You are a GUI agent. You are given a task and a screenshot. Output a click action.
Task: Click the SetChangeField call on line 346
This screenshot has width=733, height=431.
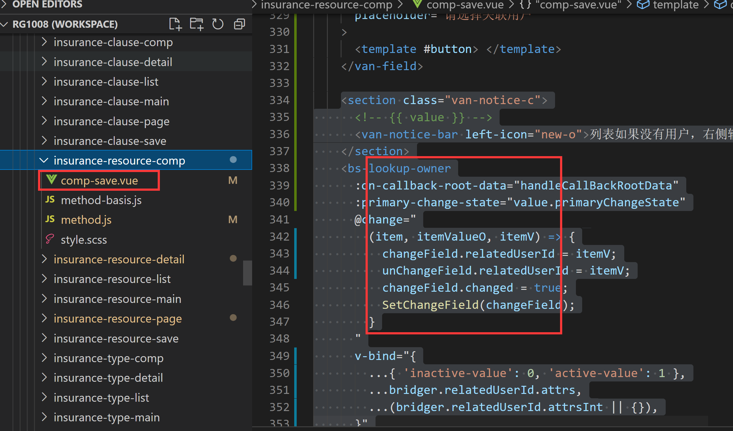click(x=478, y=305)
